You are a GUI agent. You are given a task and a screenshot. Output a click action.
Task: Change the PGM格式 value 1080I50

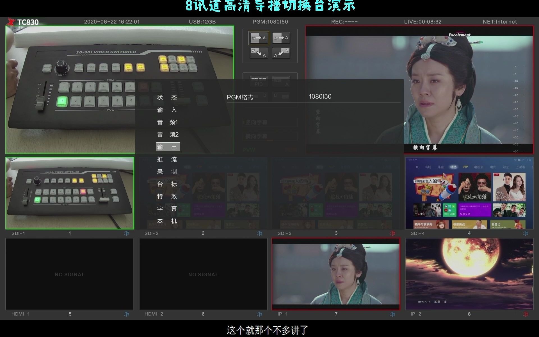[x=320, y=97]
